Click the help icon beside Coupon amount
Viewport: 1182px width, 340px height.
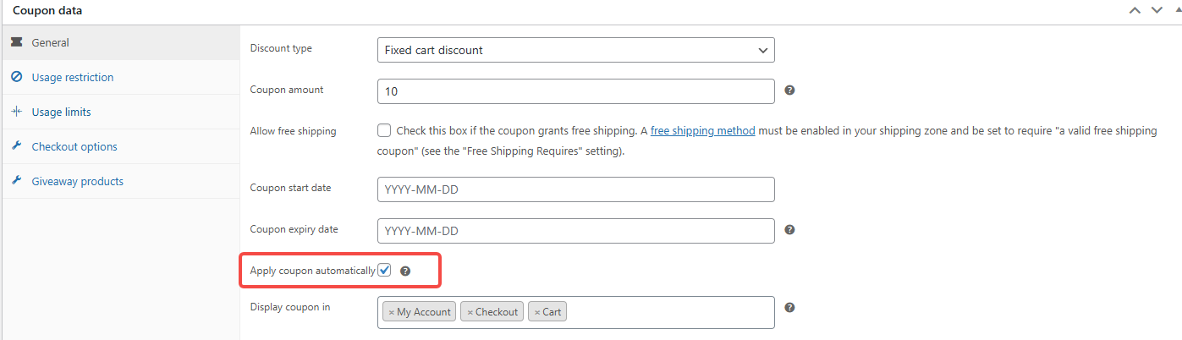pyautogui.click(x=789, y=90)
